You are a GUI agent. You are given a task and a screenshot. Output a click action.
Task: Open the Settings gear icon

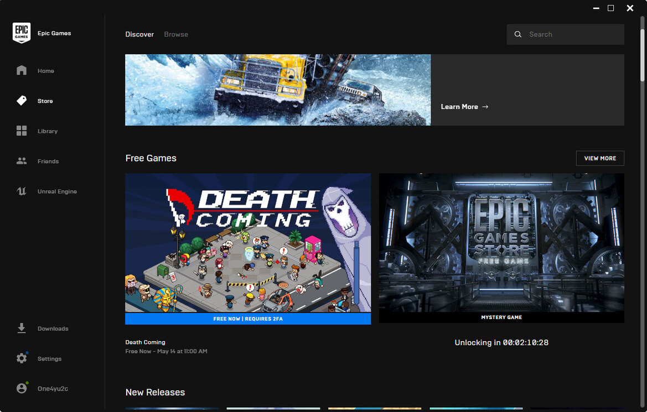(22, 358)
